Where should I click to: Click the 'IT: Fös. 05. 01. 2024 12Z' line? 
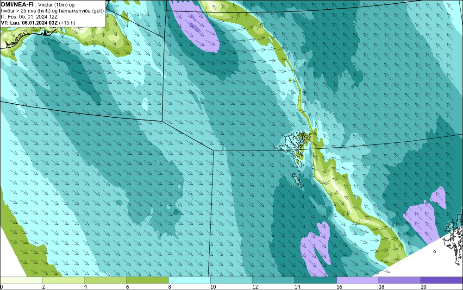coord(29,17)
